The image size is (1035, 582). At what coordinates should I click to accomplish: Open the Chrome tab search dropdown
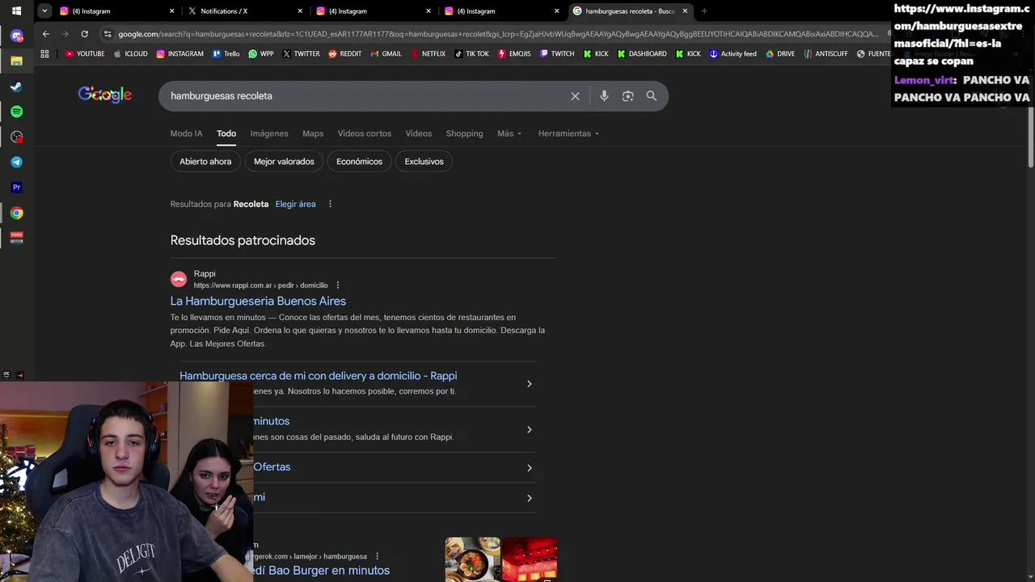[44, 11]
